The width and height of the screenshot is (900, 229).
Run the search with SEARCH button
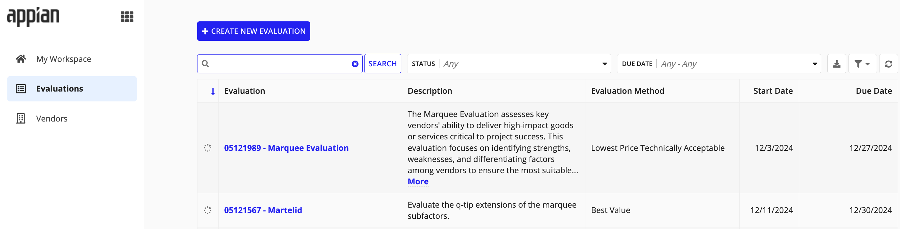(382, 64)
